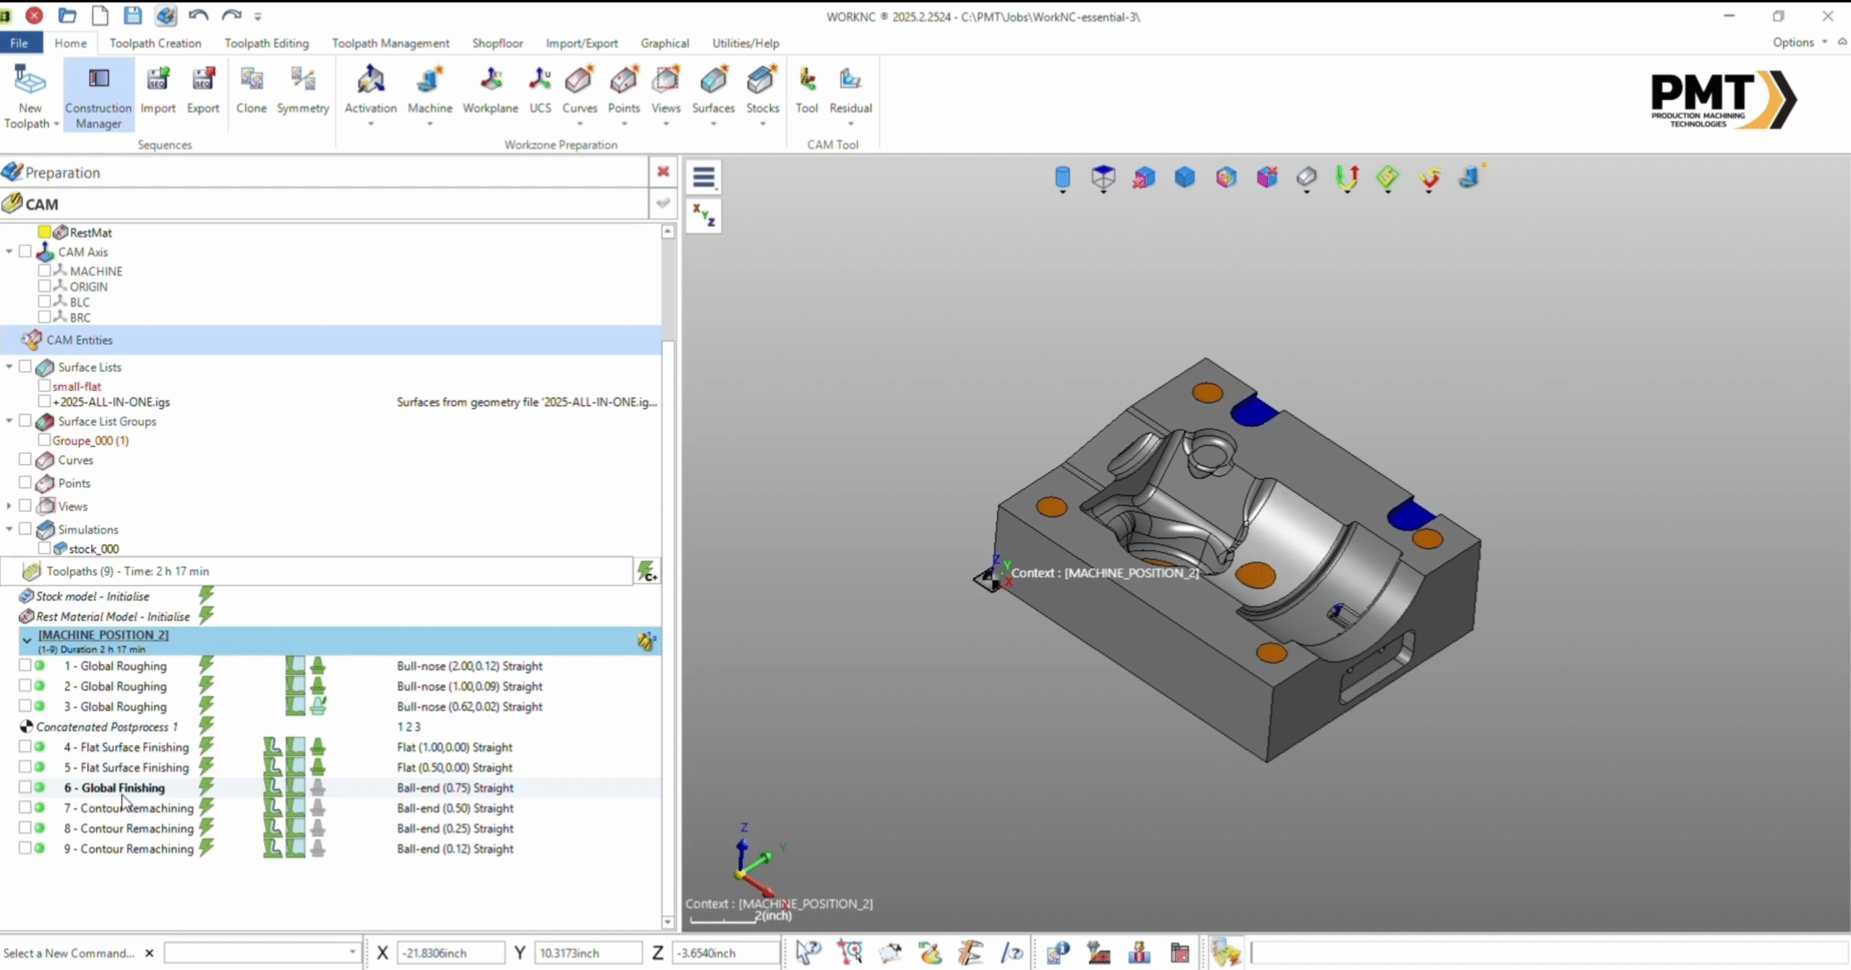Click the X coordinate input field
This screenshot has height=970, width=1851.
[450, 953]
